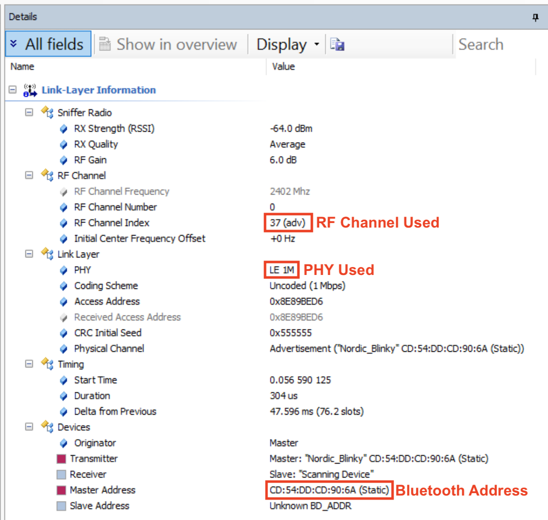Click the Link Layer section icon
The image size is (548, 520).
tap(47, 254)
